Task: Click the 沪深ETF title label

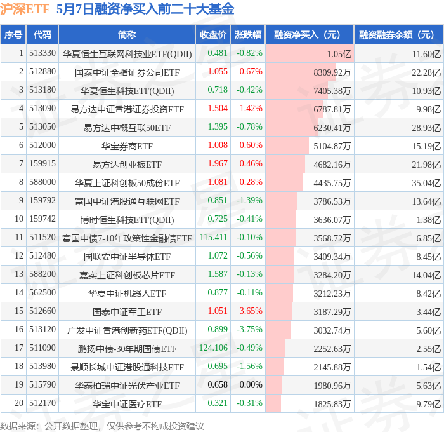Action: point(25,9)
